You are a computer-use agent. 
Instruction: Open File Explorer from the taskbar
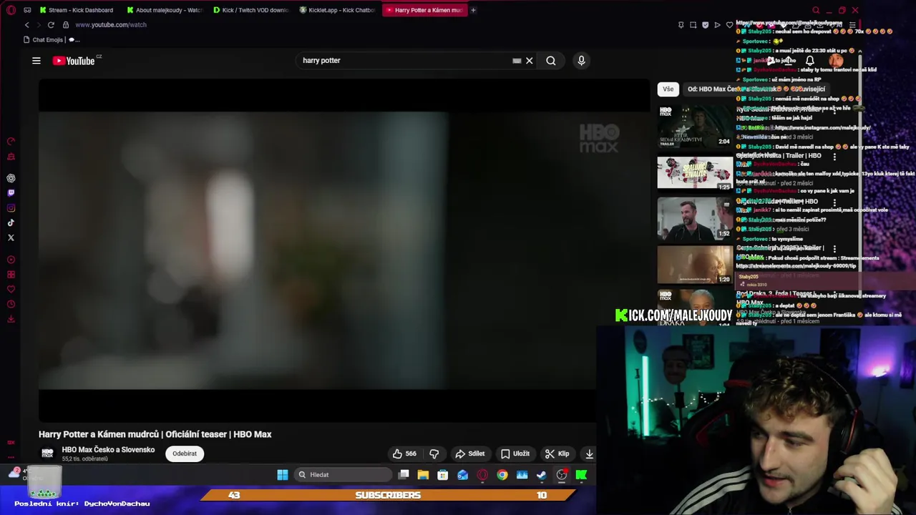point(423,475)
